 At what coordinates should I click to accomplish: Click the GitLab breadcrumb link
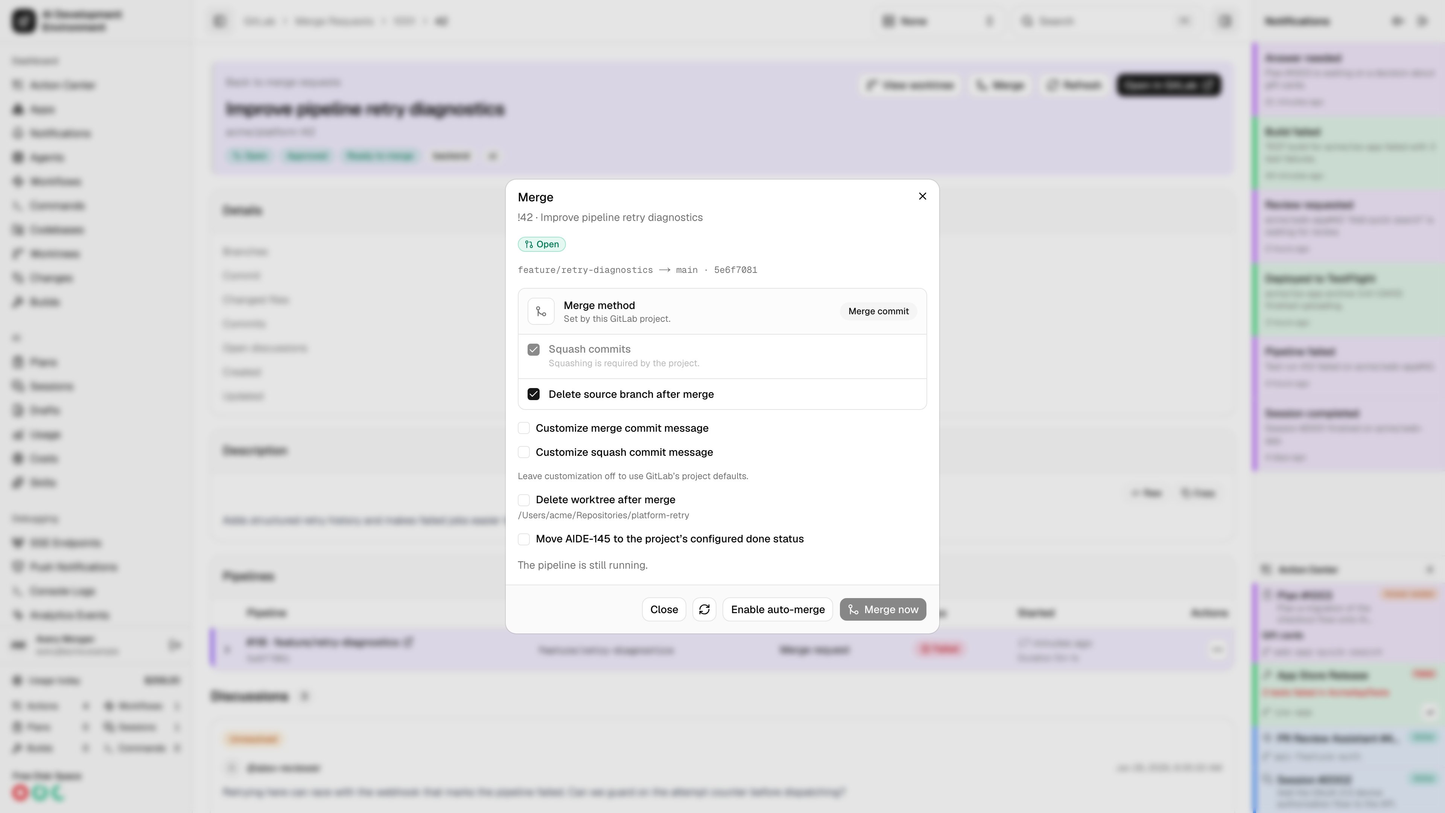click(x=260, y=21)
